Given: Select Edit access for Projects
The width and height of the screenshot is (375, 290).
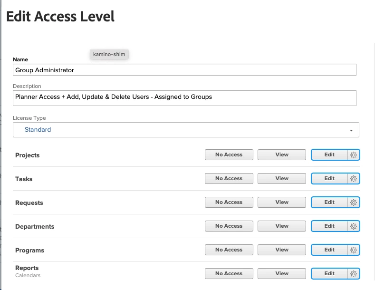Looking at the screenshot, I should pos(329,155).
